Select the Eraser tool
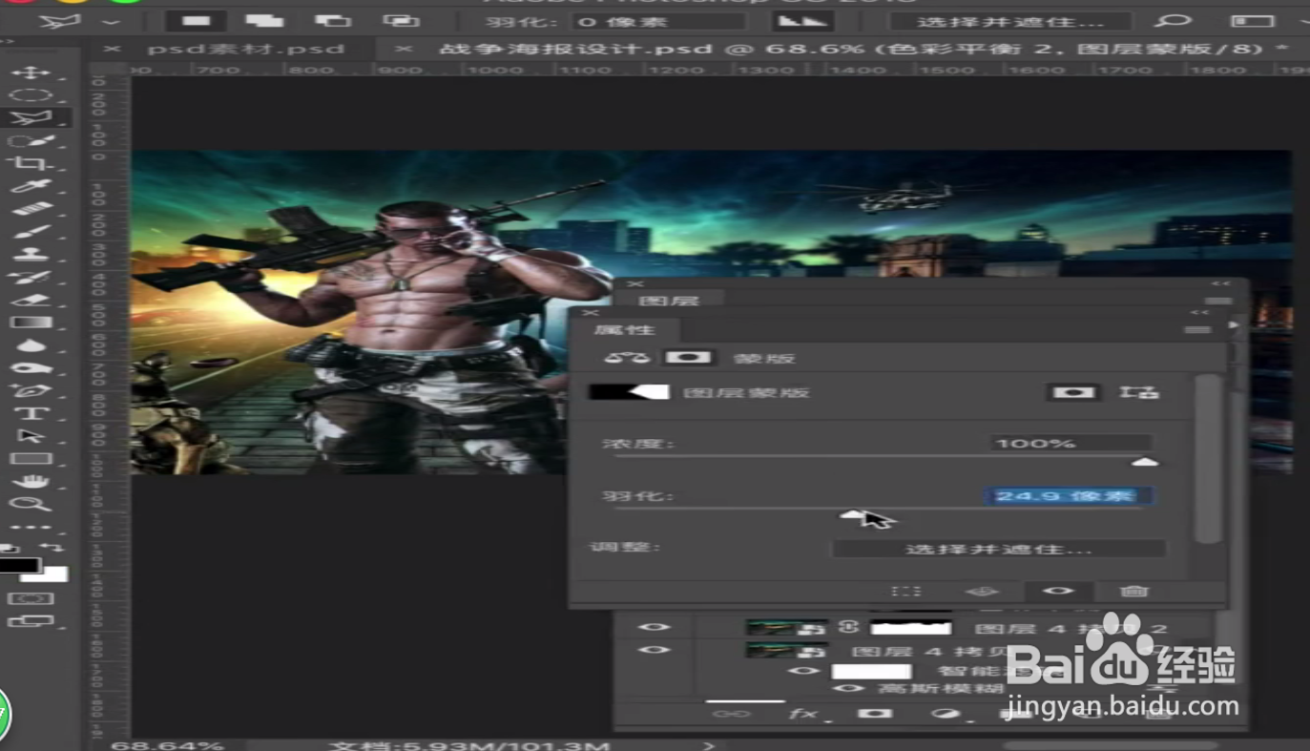Image resolution: width=1310 pixels, height=751 pixels. [x=31, y=300]
